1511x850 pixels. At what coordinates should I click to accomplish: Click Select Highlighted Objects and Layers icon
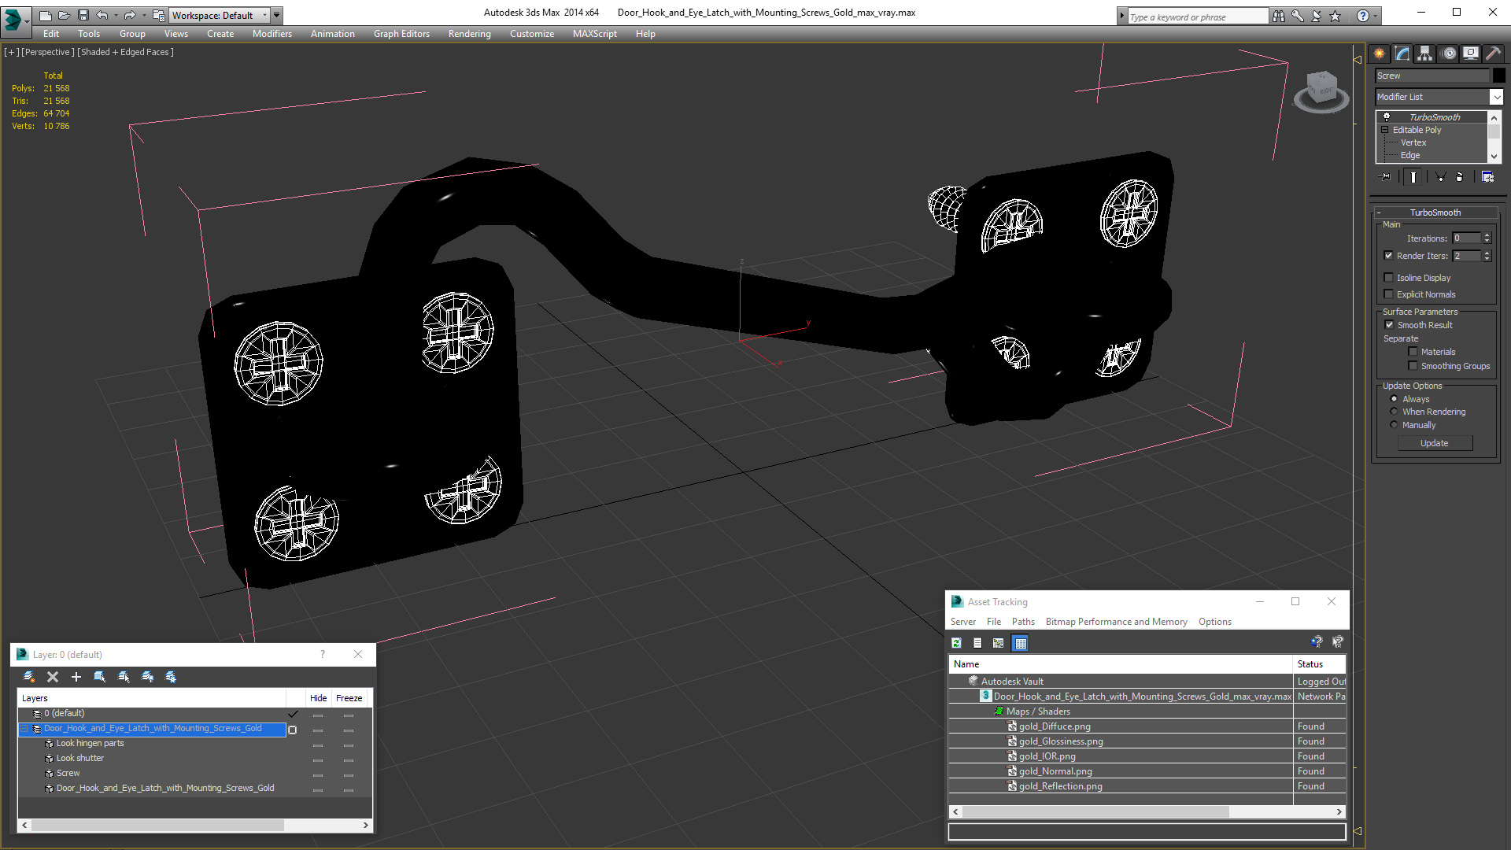point(100,677)
